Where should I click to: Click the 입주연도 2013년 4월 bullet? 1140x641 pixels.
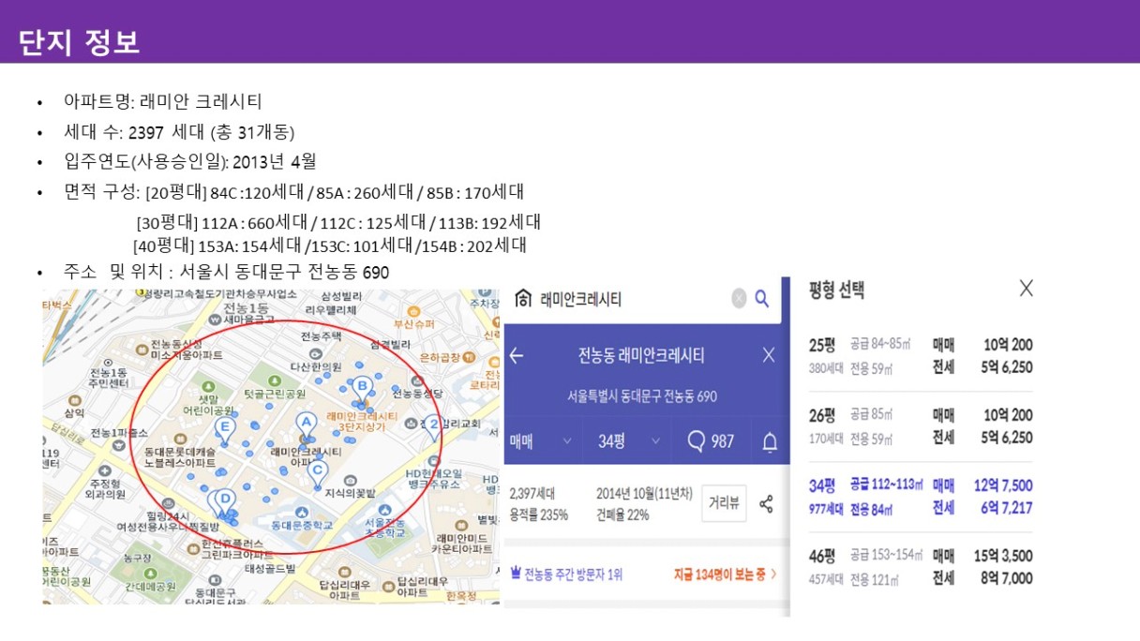pyautogui.click(x=189, y=161)
